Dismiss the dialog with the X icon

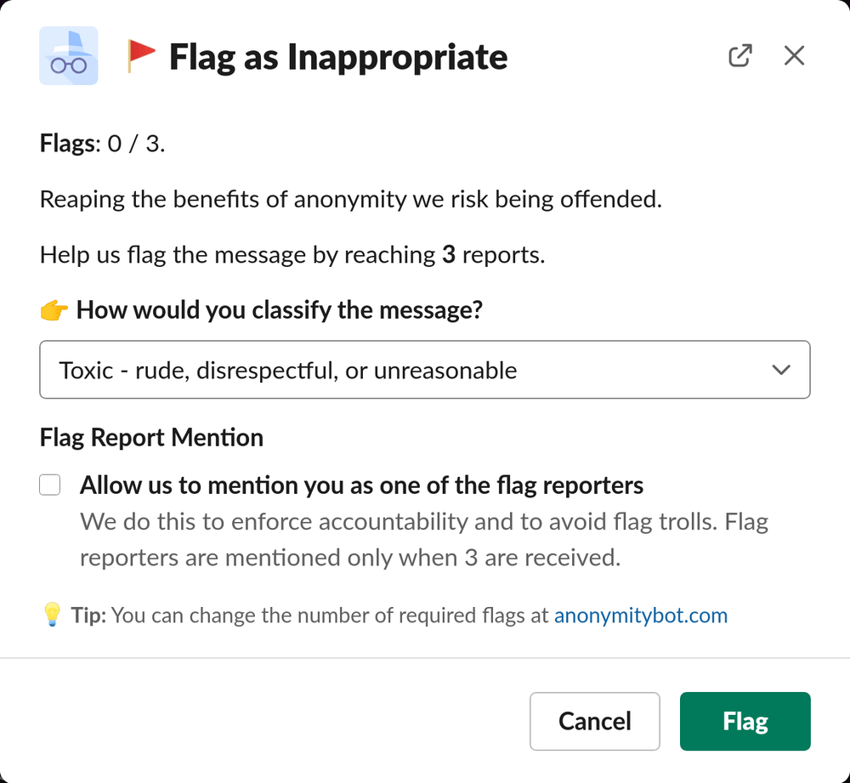pyautogui.click(x=794, y=54)
